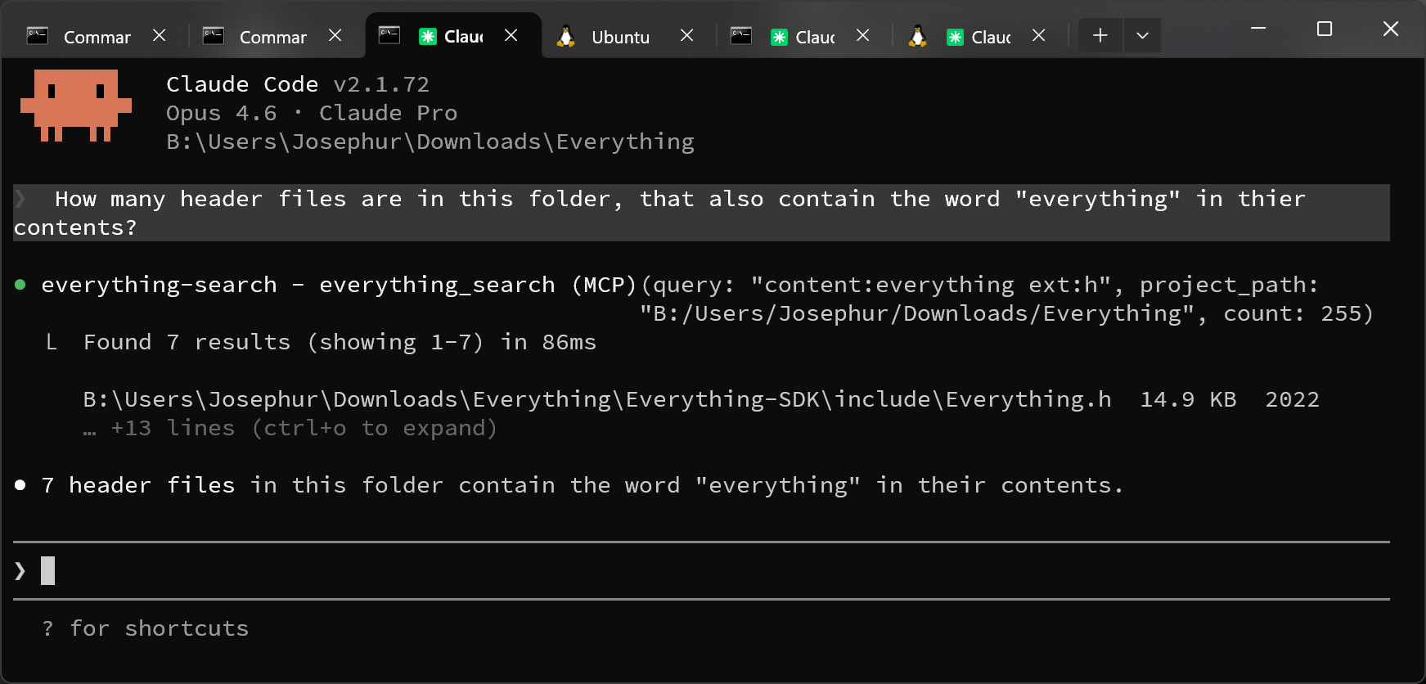1426x684 pixels.
Task: Select the active Claude Code tab
Action: point(453,37)
